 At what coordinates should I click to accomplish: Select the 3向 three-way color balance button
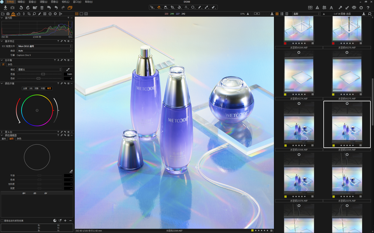[x=31, y=88]
